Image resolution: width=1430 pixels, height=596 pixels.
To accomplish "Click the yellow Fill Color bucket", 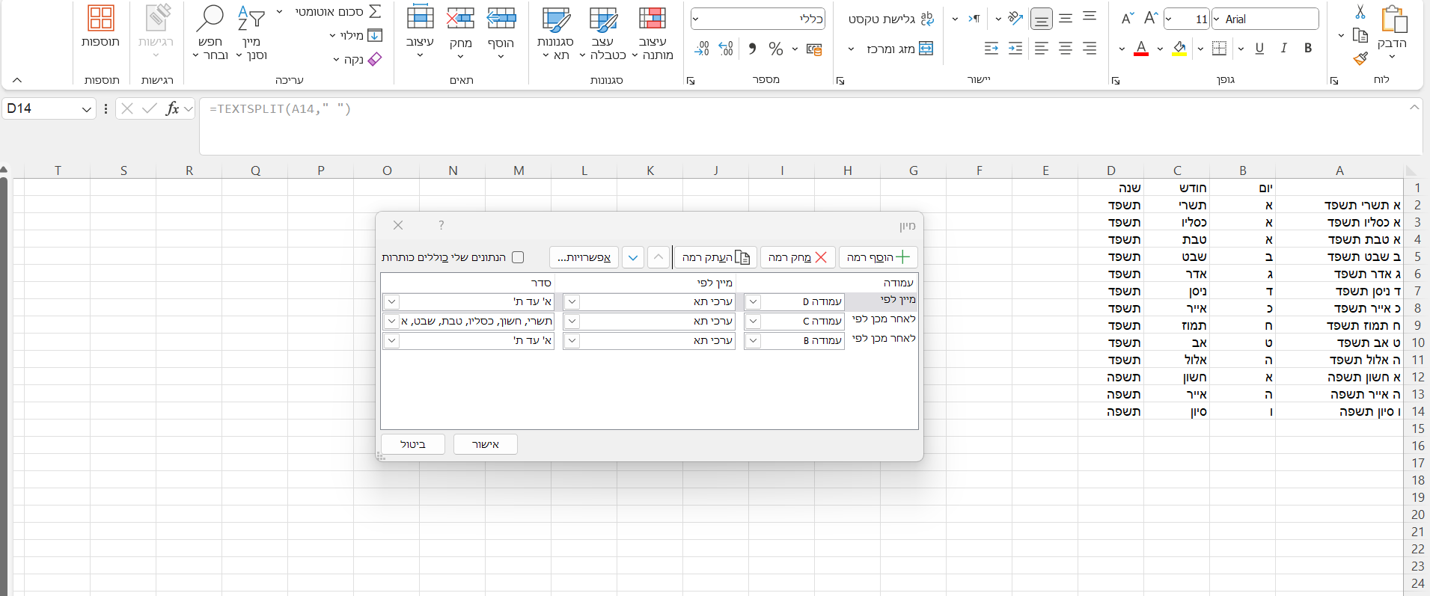I will (1179, 49).
